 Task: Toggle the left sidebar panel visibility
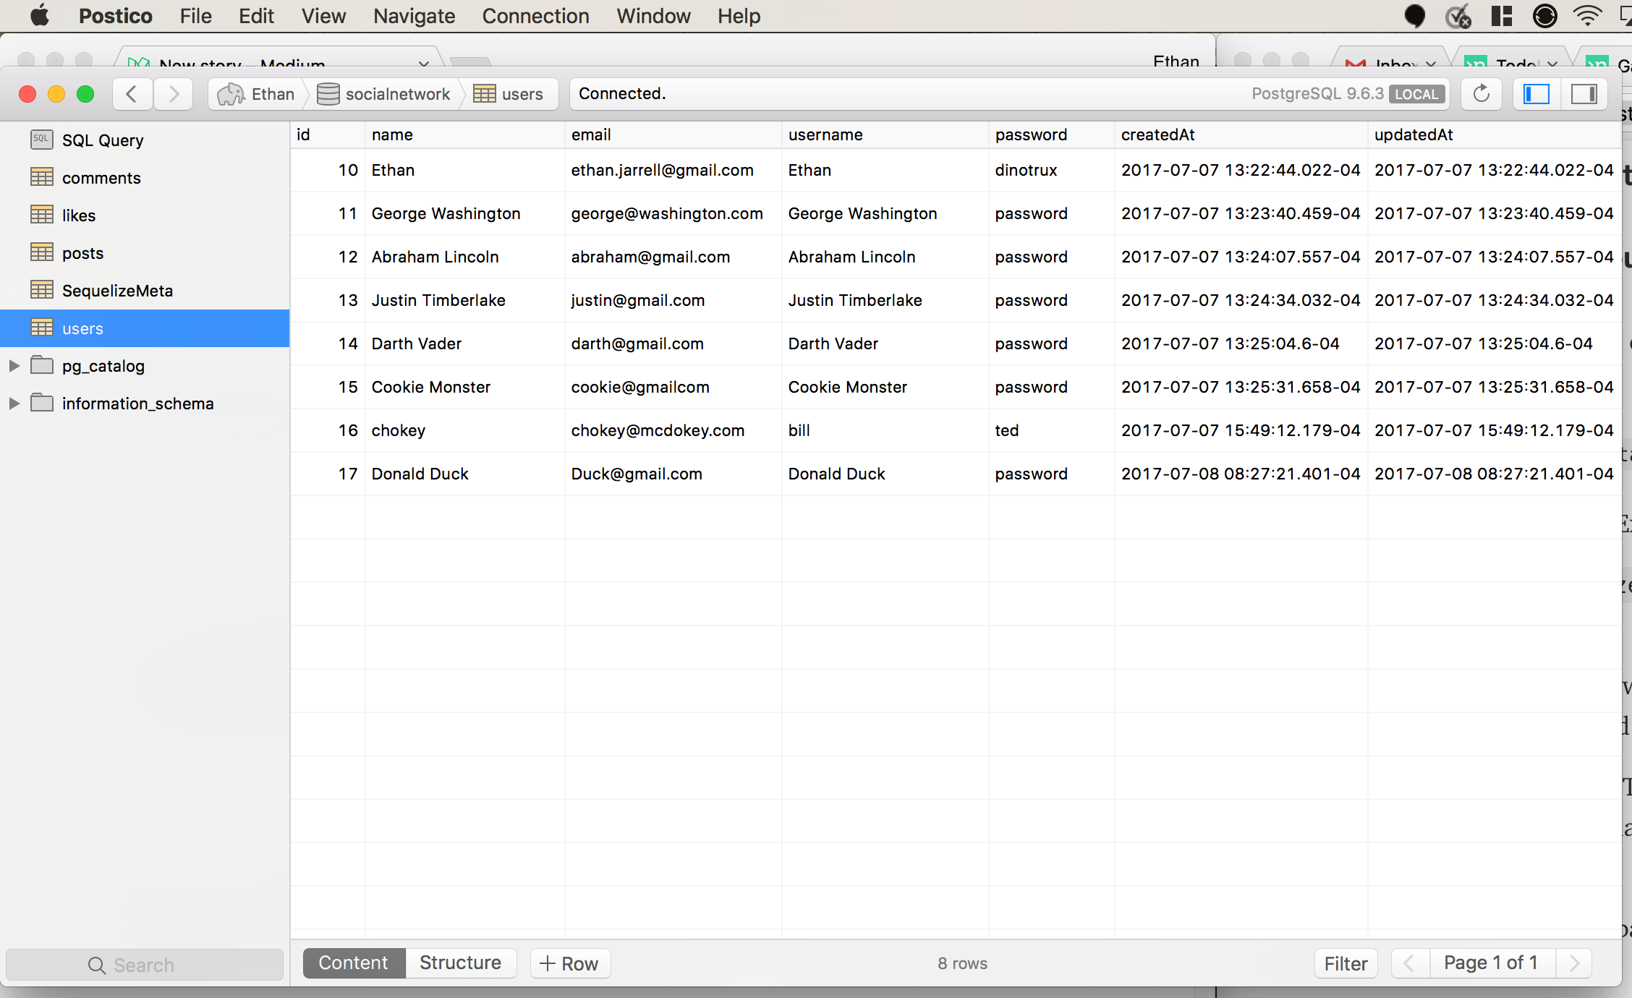pos(1537,94)
